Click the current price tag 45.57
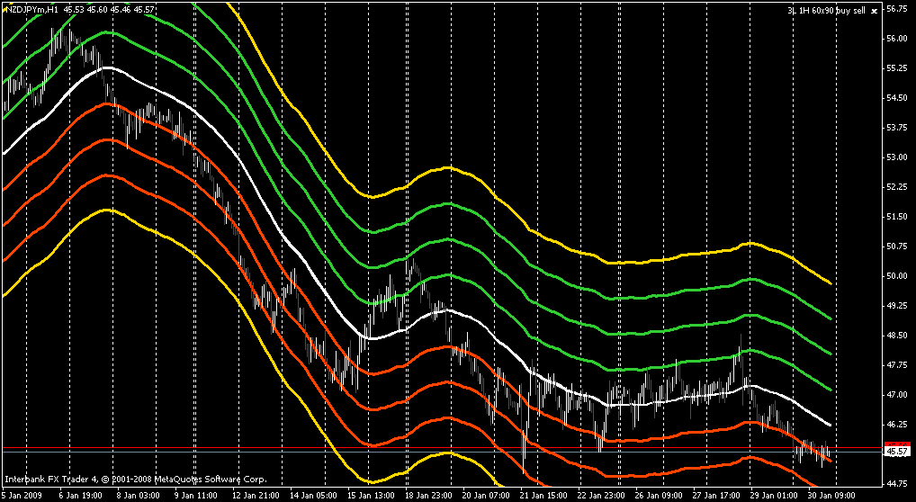Viewport: 916px width, 502px height. tap(897, 452)
